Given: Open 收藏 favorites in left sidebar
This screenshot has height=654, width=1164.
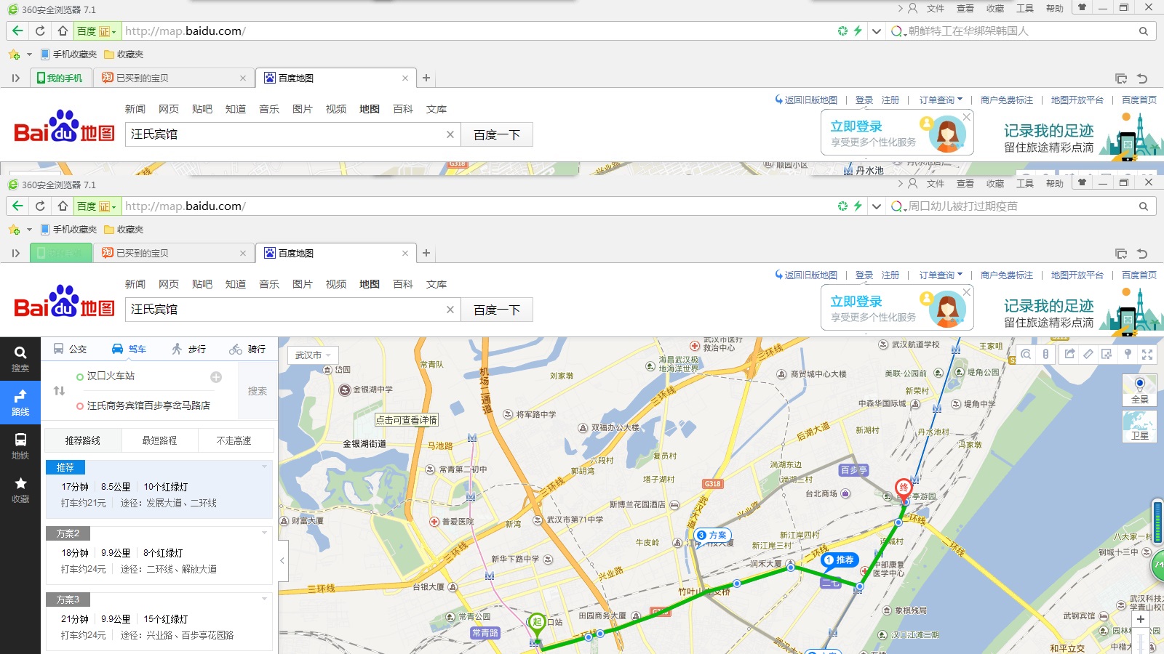Looking at the screenshot, I should pos(20,490).
